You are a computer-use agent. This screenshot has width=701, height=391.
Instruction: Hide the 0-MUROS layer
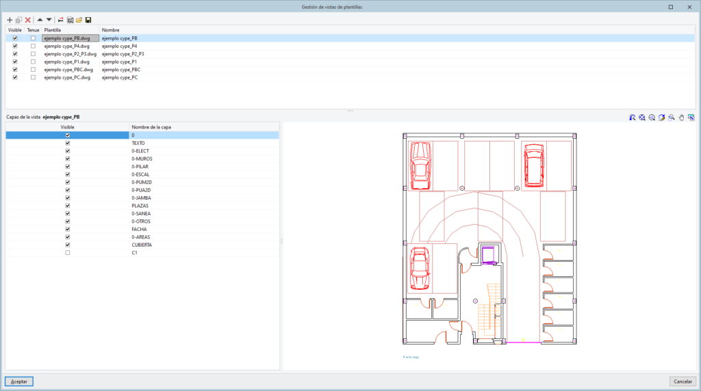[67, 159]
